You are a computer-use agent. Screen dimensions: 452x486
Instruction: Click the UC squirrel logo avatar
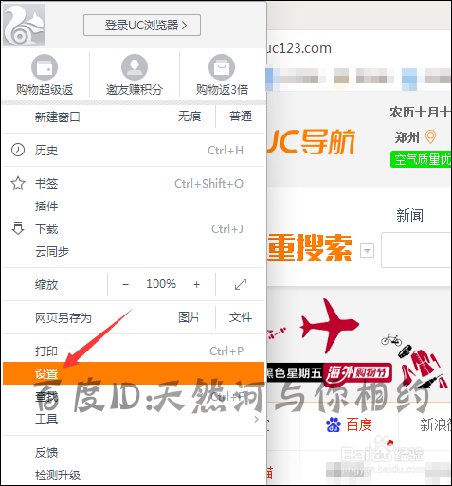point(24,25)
